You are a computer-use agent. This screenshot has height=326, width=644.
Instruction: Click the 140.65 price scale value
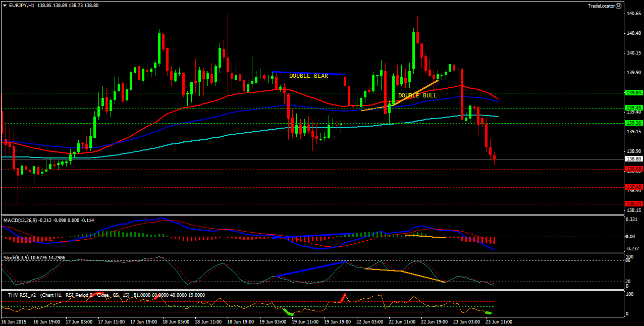click(x=634, y=14)
